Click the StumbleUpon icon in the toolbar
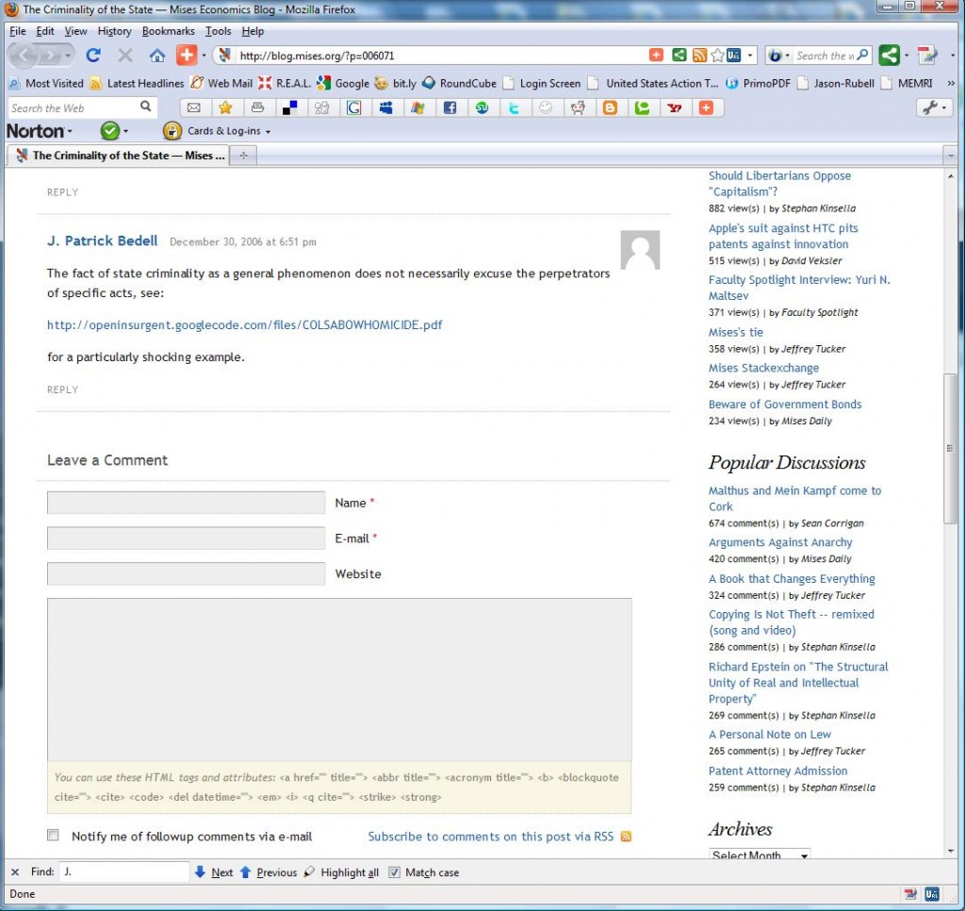The width and height of the screenshot is (965, 911). click(x=482, y=108)
